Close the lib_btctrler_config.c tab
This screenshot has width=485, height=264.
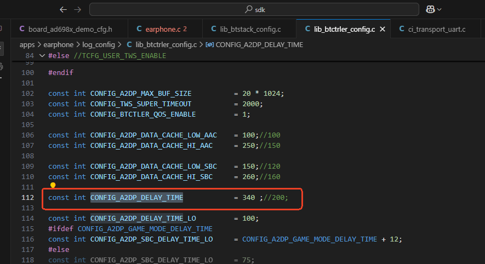click(383, 29)
